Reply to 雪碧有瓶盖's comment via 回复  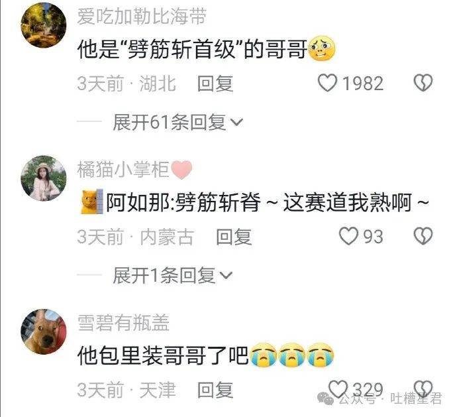pos(215,390)
